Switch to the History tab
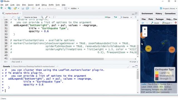Image resolution: width=178 pixels, height=100 pixels. (x=159, y=14)
